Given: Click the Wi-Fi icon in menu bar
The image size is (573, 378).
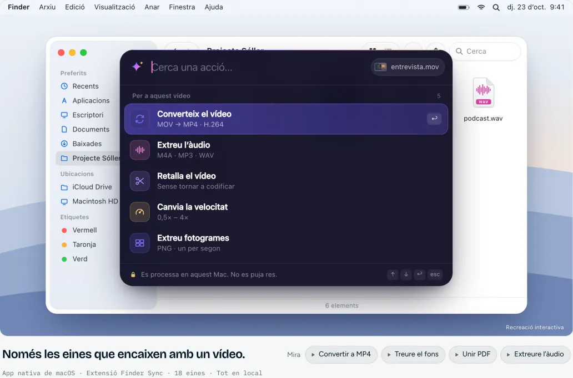Looking at the screenshot, I should (x=481, y=7).
